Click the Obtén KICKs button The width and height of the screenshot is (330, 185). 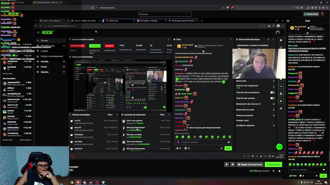pyautogui.click(x=311, y=14)
